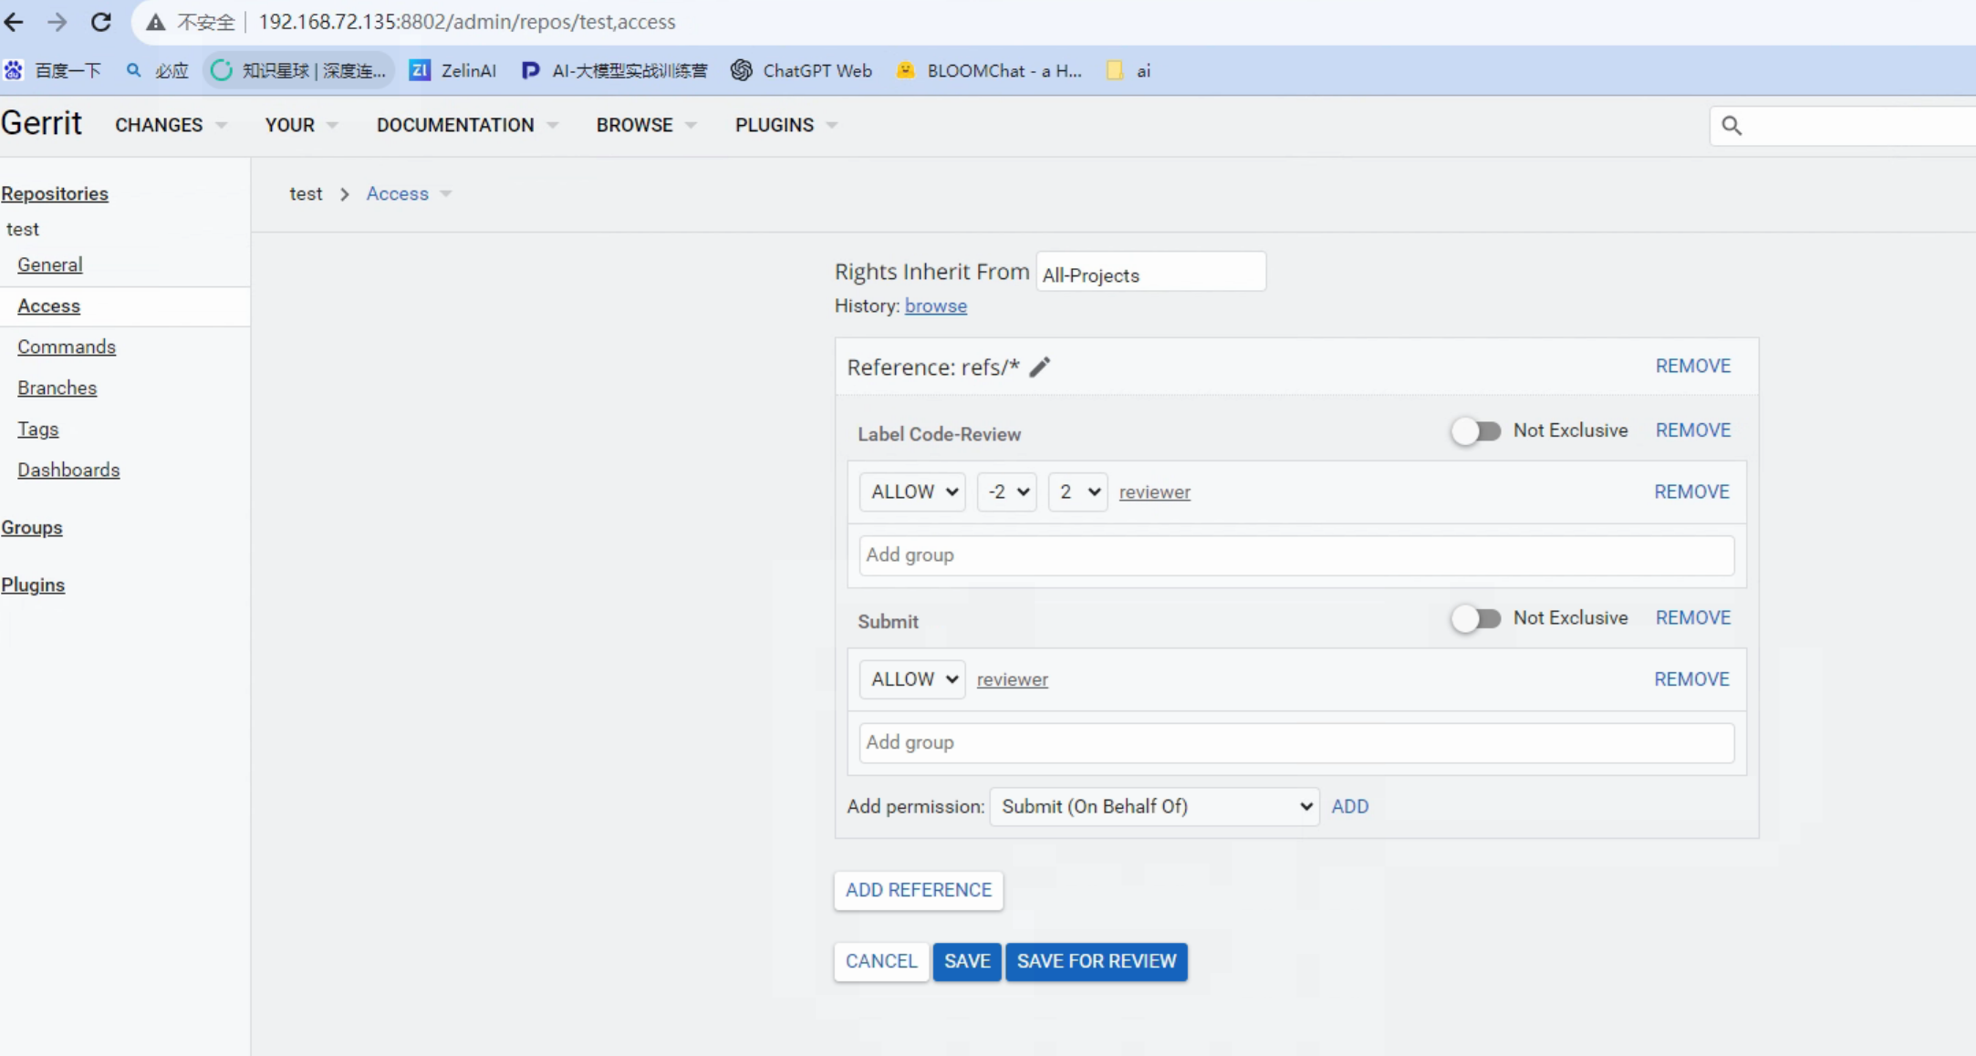Open the ALLOW dropdown in Code-Review rule

(912, 492)
